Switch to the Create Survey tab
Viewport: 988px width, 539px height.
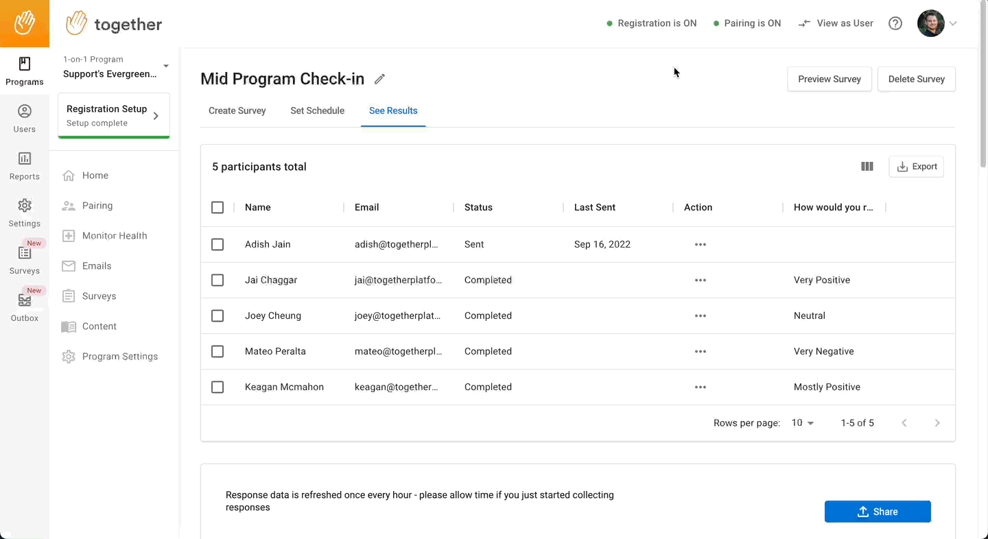(237, 110)
